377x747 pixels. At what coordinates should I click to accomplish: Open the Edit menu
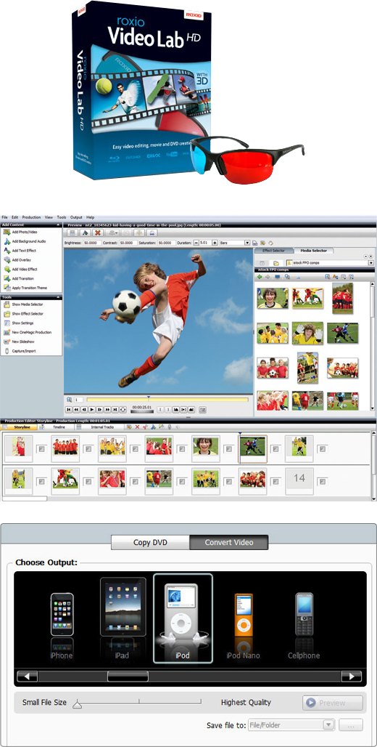coord(14,217)
